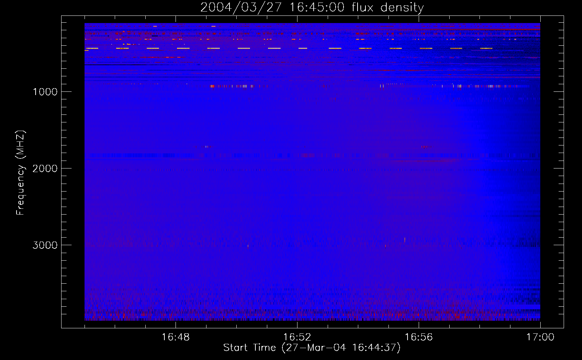Image resolution: width=582 pixels, height=360 pixels.
Task: Click the 16:56 time tick label
Action: pos(419,337)
